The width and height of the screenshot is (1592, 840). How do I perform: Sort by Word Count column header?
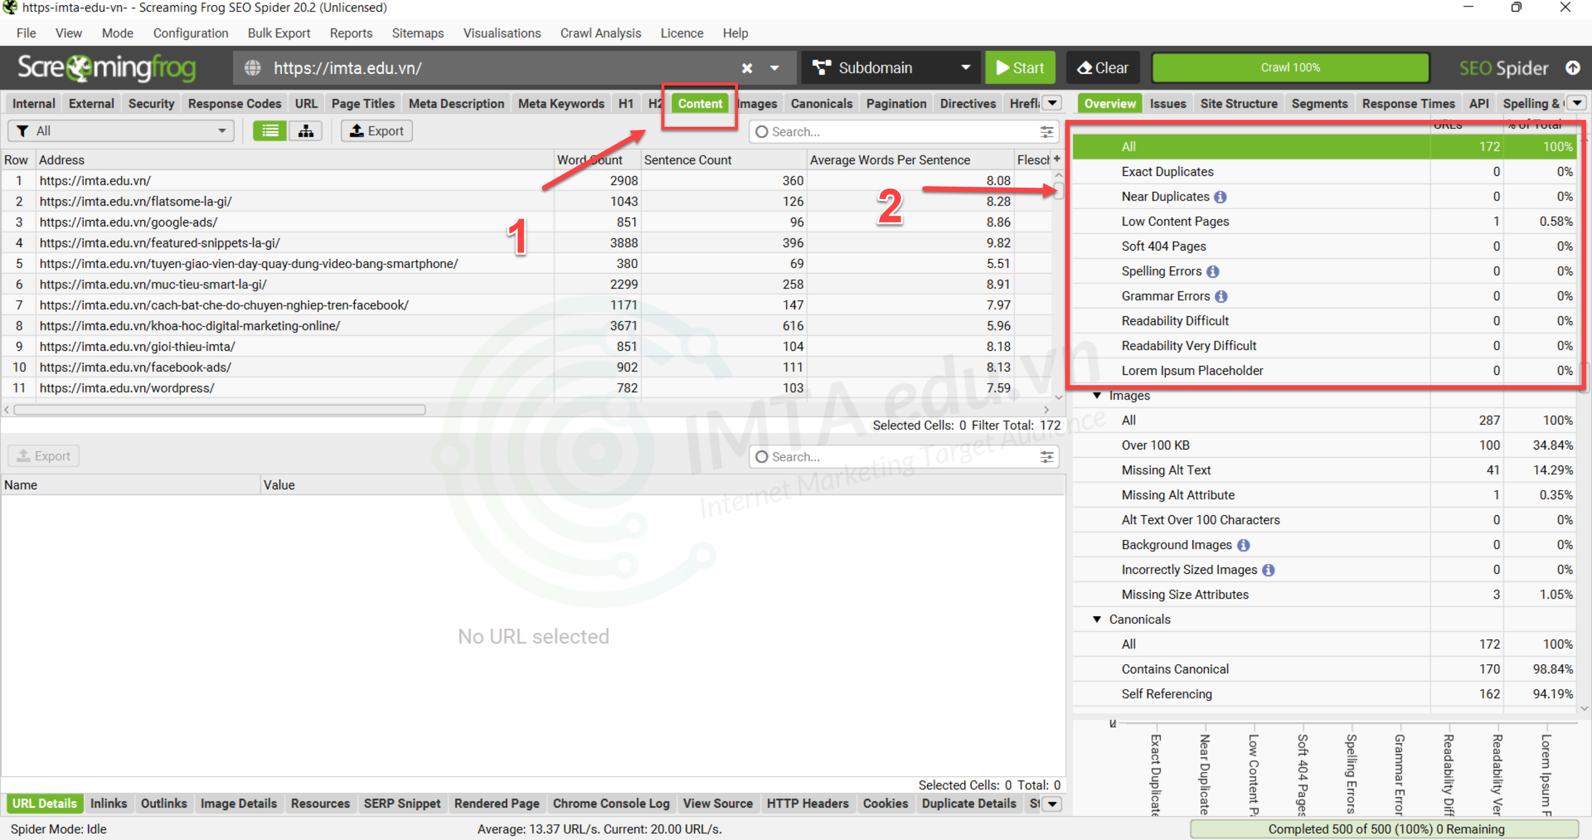[x=597, y=159]
